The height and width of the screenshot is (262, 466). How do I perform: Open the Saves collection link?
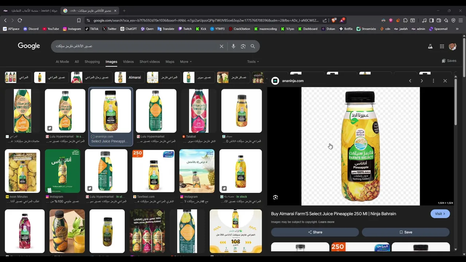click(449, 61)
